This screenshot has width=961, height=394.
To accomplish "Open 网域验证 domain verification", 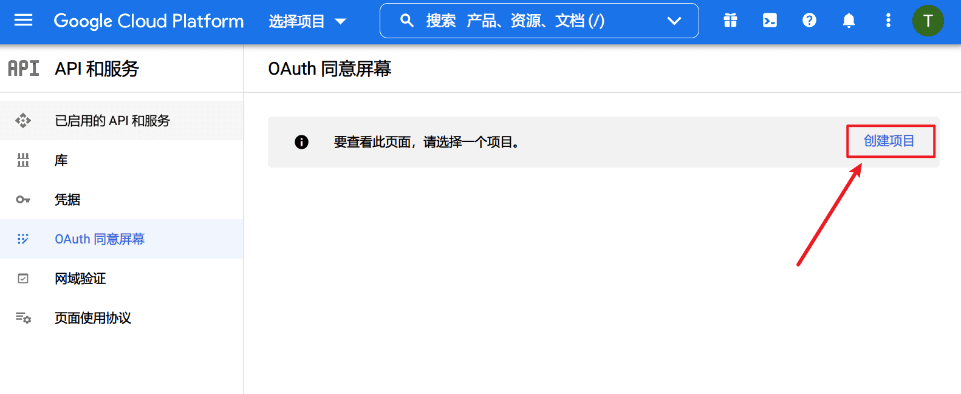I will pyautogui.click(x=121, y=279).
